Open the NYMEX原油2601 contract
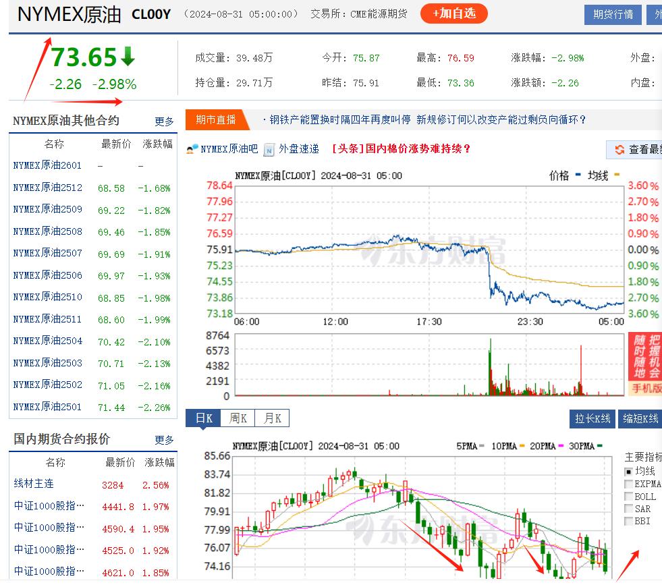This screenshot has height=585, width=662. tap(47, 165)
